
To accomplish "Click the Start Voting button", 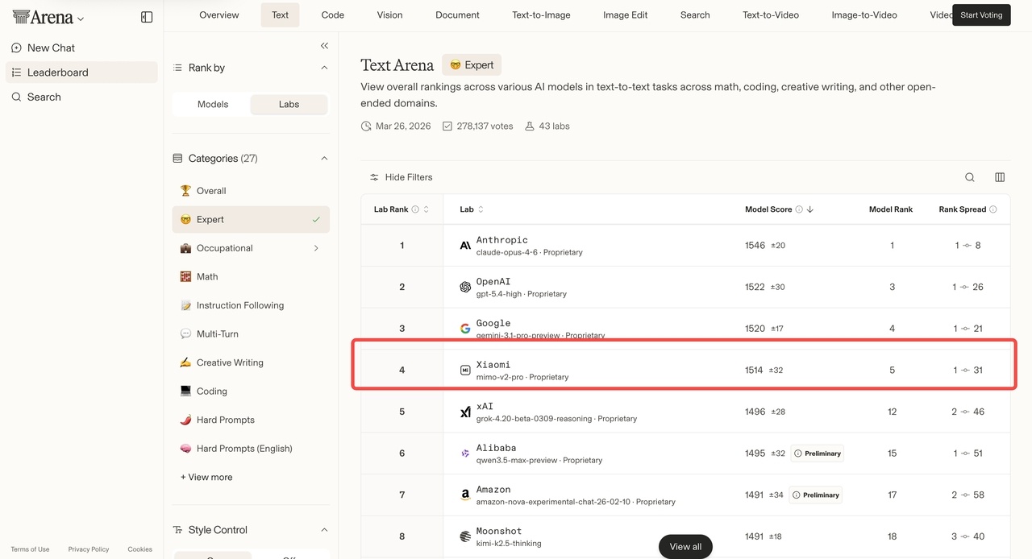I will 981,15.
